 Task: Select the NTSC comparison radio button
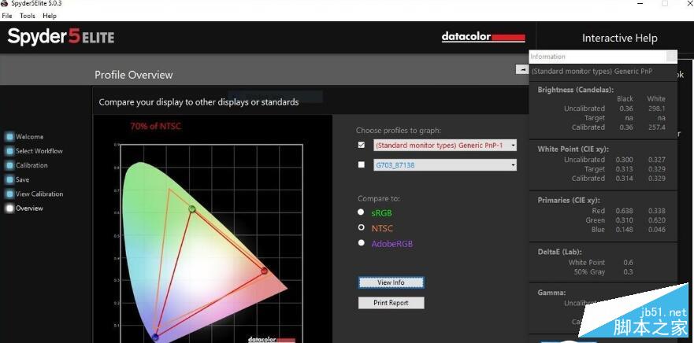pos(361,227)
